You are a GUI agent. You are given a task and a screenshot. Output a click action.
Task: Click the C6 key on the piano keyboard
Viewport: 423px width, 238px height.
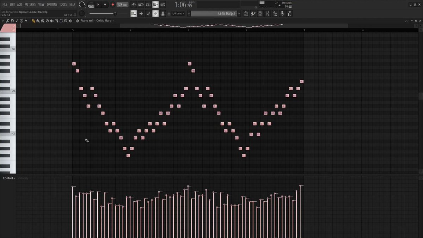8,91
